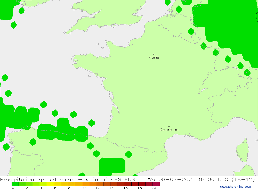Select the Dourbies map label

coord(169,130)
